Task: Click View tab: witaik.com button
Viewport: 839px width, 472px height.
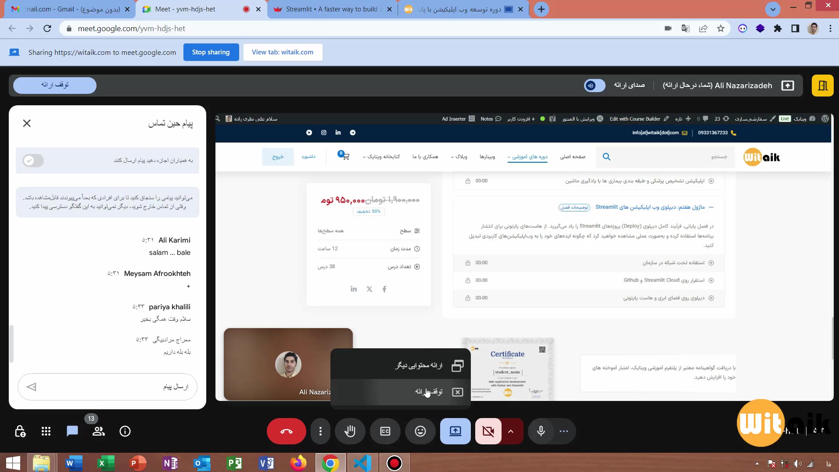Action: [x=283, y=52]
